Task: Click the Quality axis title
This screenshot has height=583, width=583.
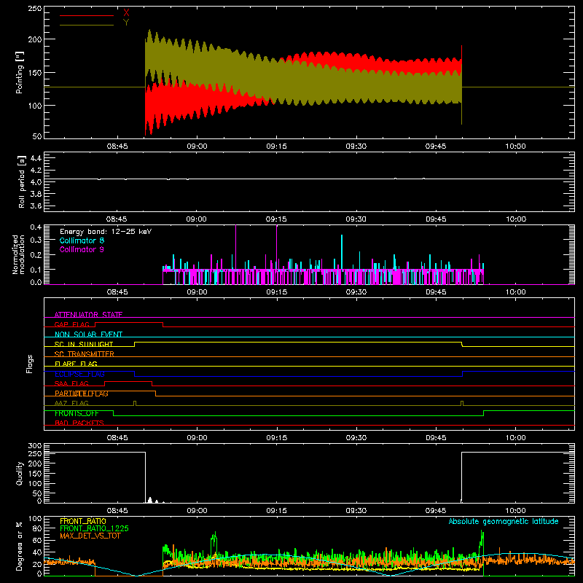Action: click(20, 473)
